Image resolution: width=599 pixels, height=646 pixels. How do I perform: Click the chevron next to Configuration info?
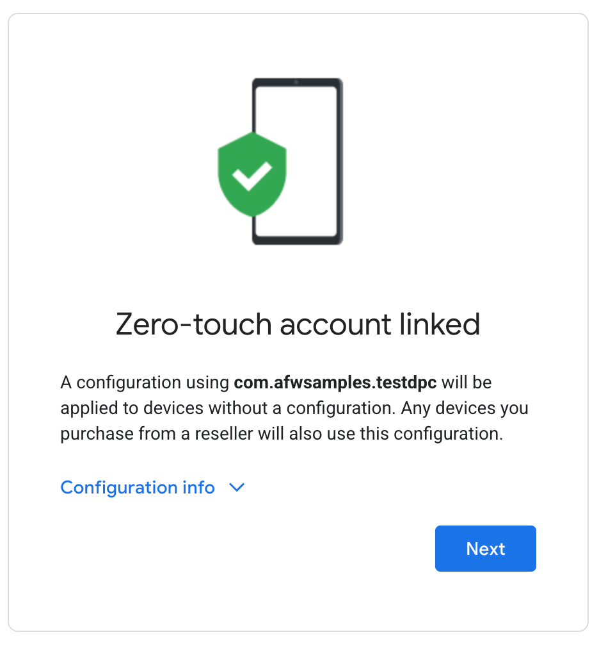[237, 488]
